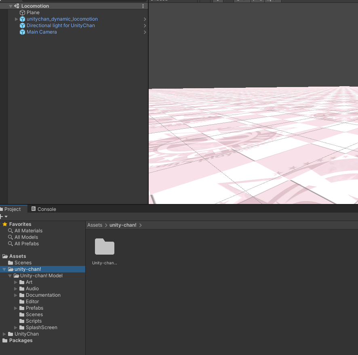Click the Assets root folder icon
Viewport: 358px width, 355px height.
(x=5, y=256)
